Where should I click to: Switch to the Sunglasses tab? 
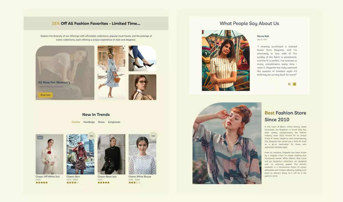coord(114,122)
